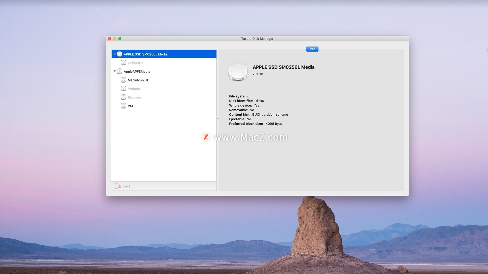Select the Recovery volume
Image resolution: width=488 pixels, height=274 pixels.
pos(164,97)
